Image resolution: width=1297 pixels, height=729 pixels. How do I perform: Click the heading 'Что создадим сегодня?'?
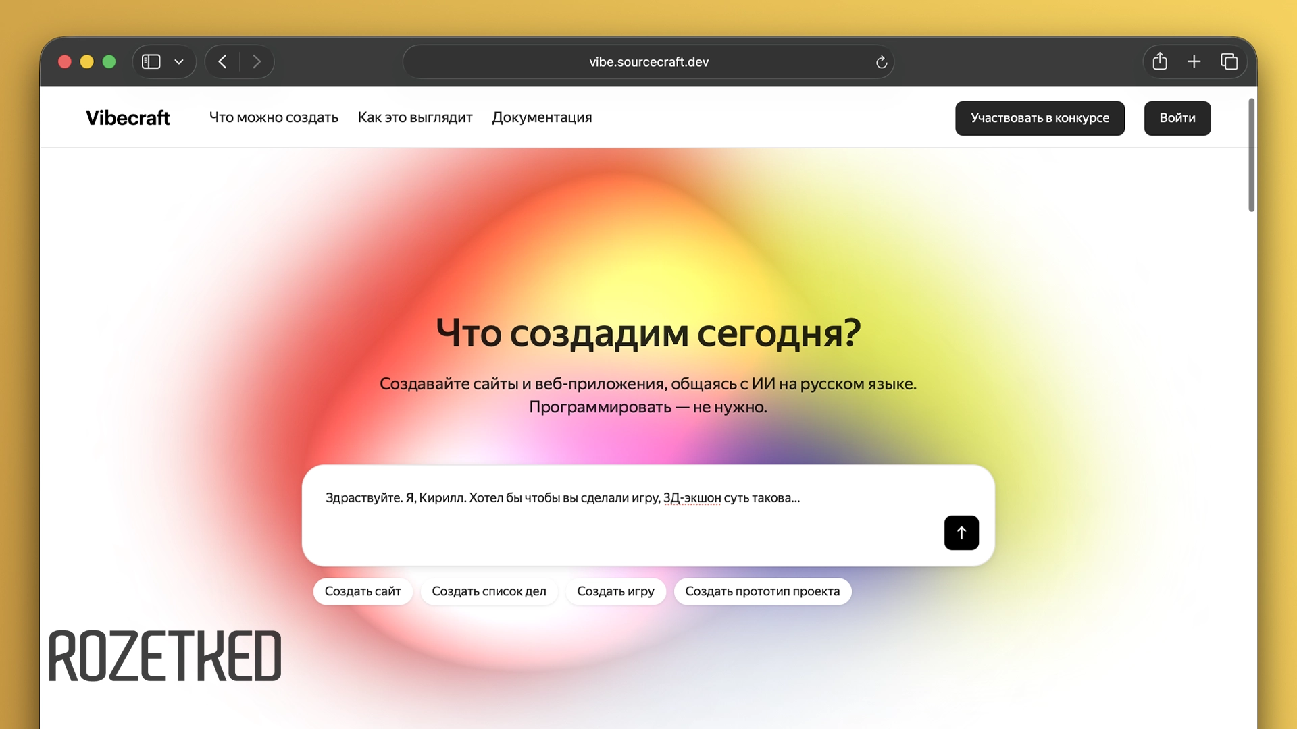point(648,333)
